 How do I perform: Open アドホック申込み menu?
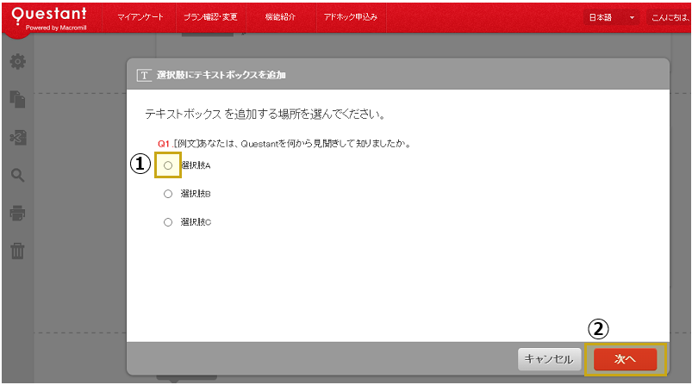pos(351,17)
